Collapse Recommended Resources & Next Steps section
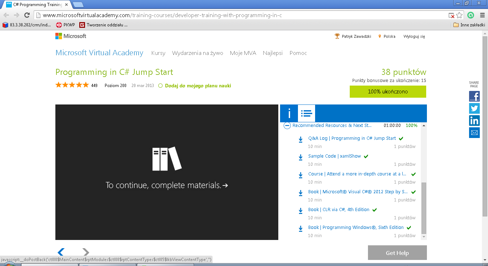Screen dimensions: 488x266 pyautogui.click(x=287, y=126)
